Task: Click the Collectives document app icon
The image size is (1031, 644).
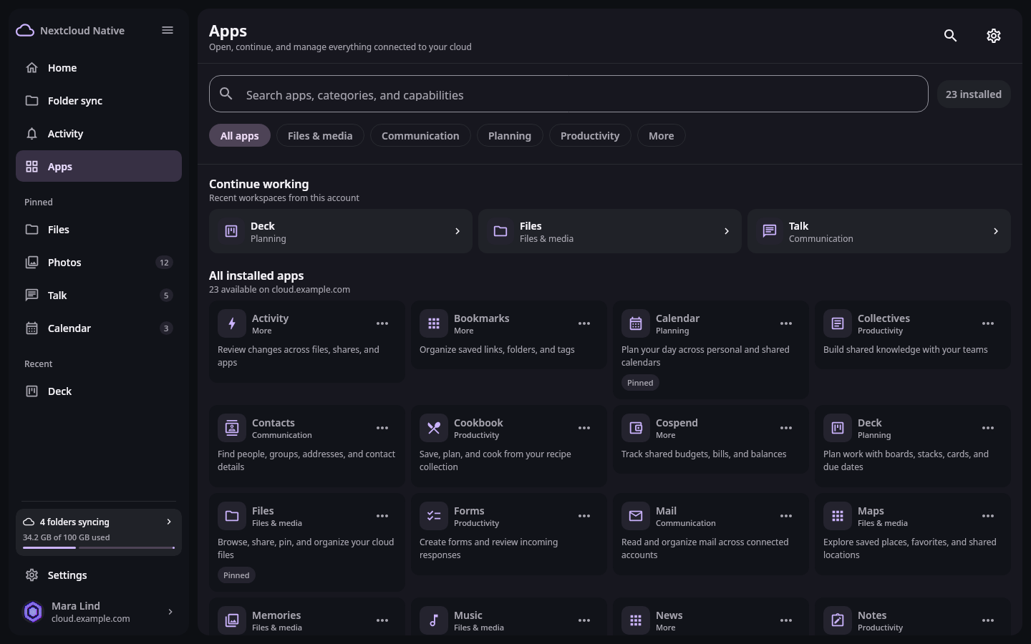Action: pos(838,323)
